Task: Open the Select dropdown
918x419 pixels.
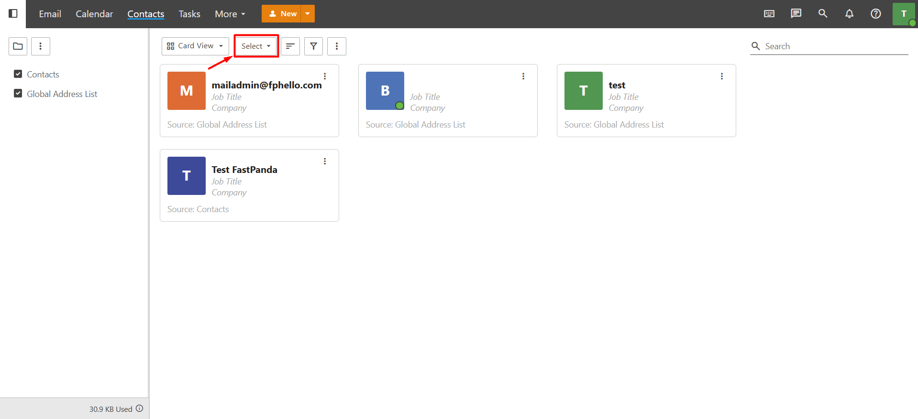Action: (256, 46)
